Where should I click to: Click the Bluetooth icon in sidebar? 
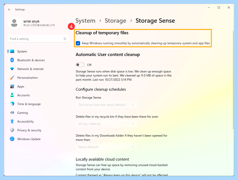(12, 60)
